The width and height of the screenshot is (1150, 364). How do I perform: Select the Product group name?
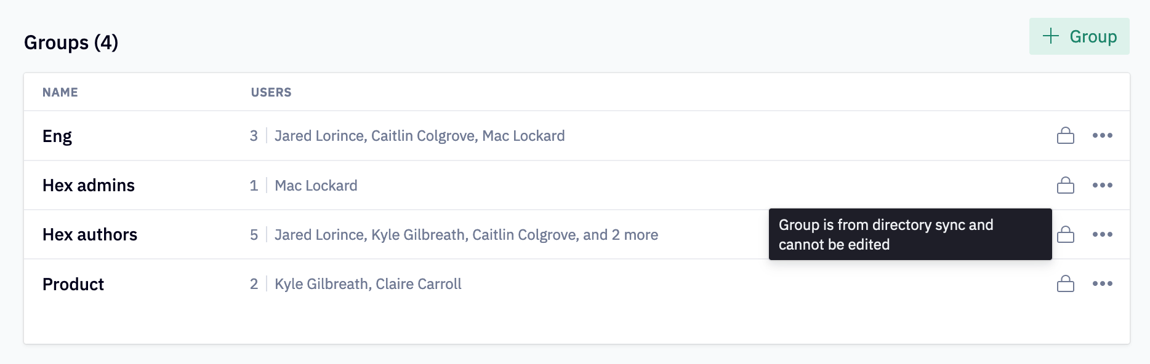[x=73, y=284]
